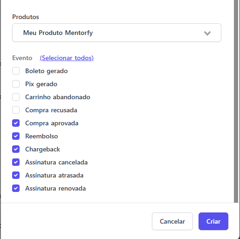Image resolution: width=240 pixels, height=239 pixels.
Task: Open the Meu Produto Mentorfy dropdown
Action: 117,33
